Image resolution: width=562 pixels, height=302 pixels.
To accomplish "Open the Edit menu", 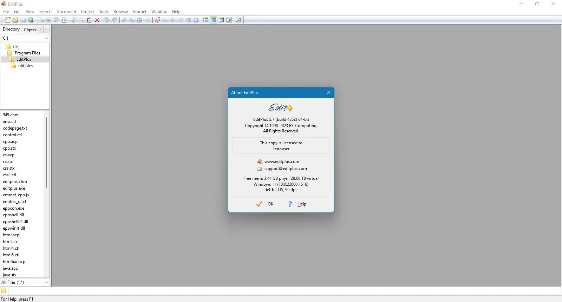I will tap(17, 12).
